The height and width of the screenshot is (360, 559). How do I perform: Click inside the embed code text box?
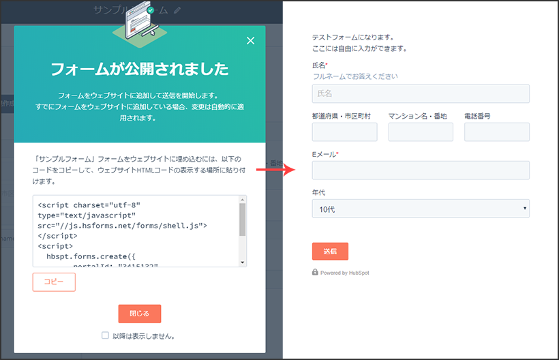click(x=136, y=231)
